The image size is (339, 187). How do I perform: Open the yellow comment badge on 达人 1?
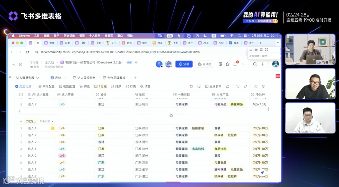tap(52, 128)
